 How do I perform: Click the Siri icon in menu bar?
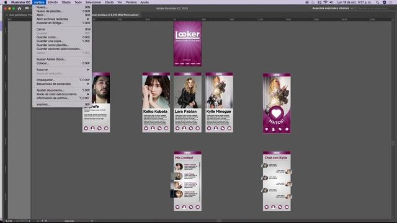point(385,2)
